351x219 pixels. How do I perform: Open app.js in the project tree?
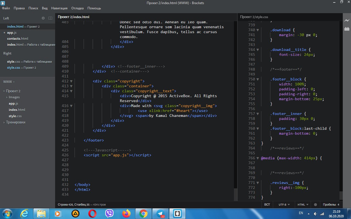coord(13,103)
